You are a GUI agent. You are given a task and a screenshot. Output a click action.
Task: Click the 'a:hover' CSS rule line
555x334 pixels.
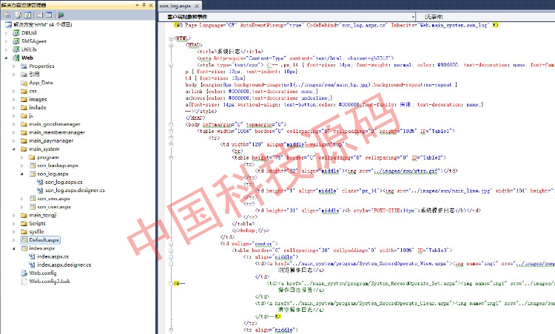coord(259,98)
